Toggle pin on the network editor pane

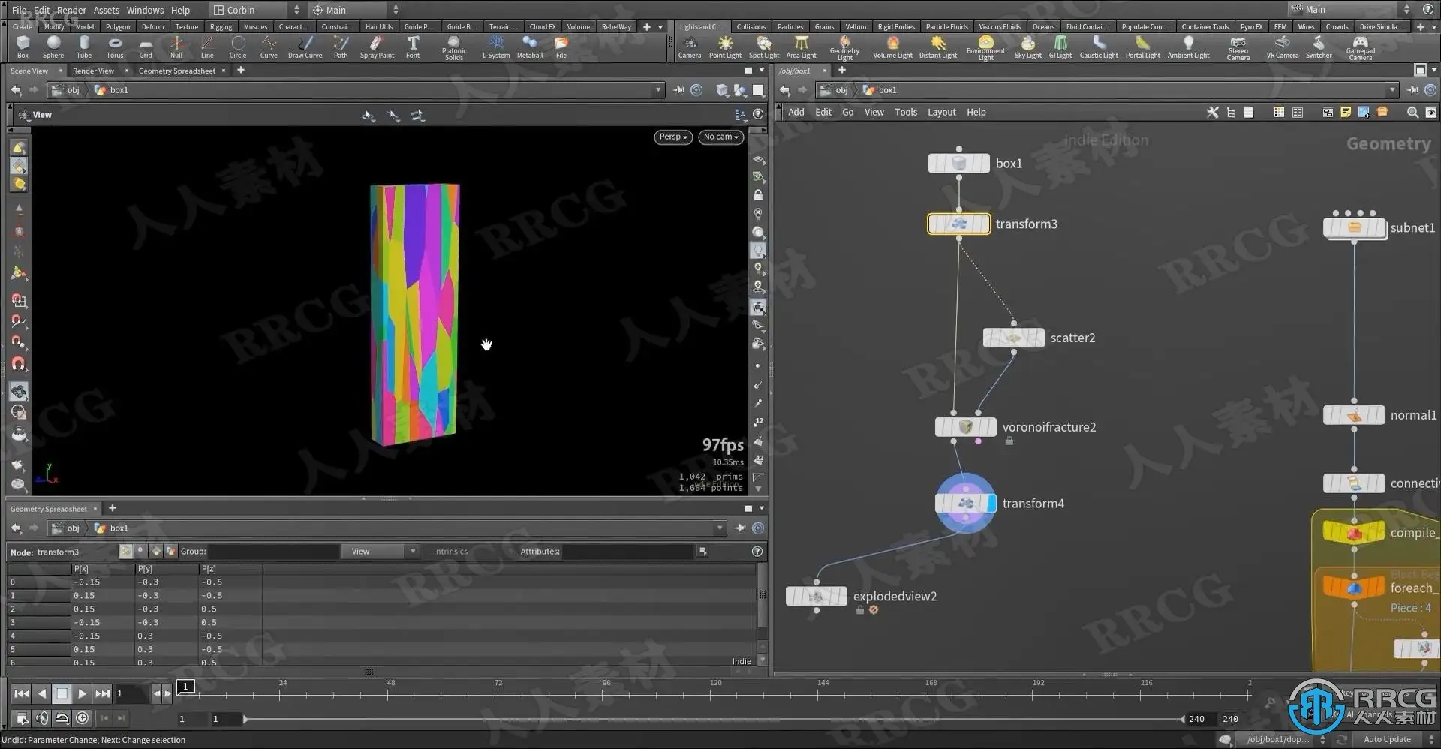(x=1413, y=90)
